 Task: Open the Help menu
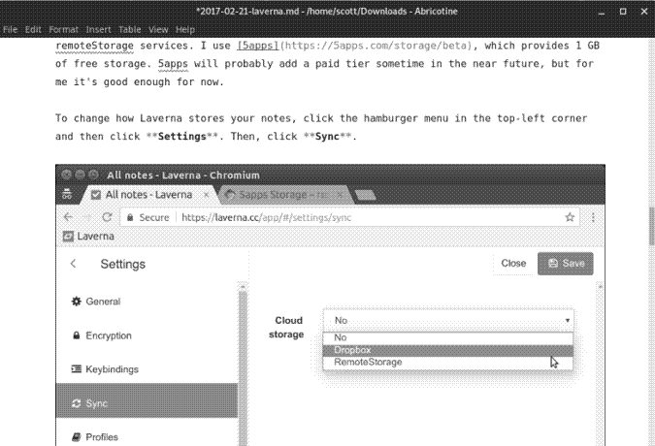point(185,30)
